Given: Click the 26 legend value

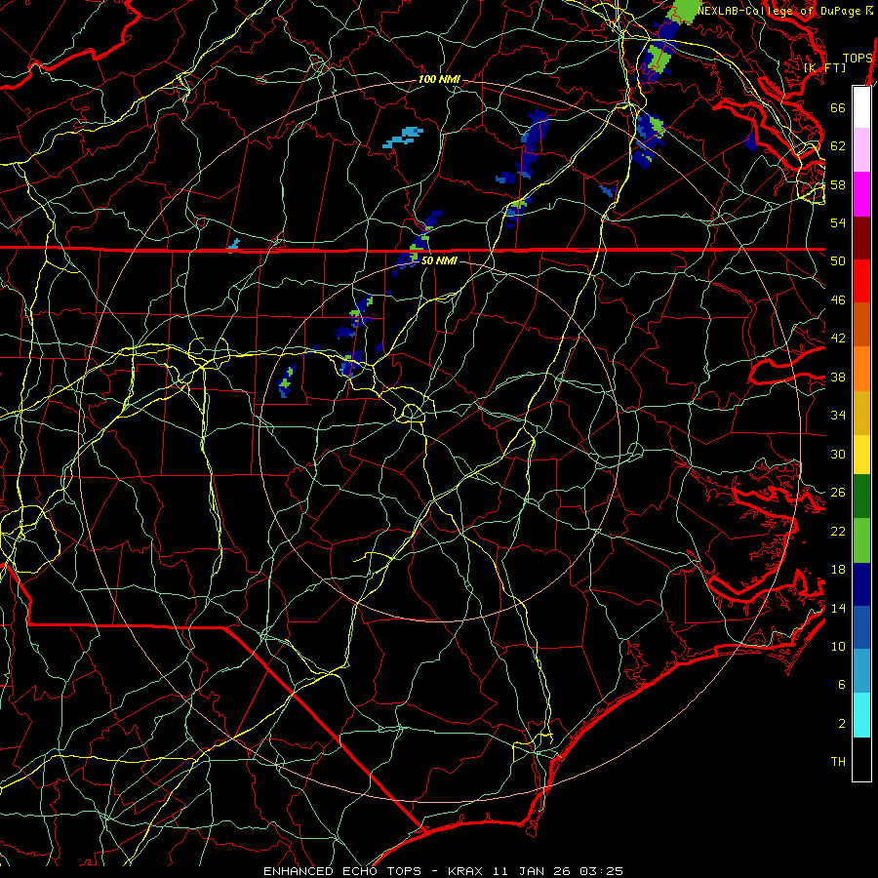Looking at the screenshot, I should (838, 493).
